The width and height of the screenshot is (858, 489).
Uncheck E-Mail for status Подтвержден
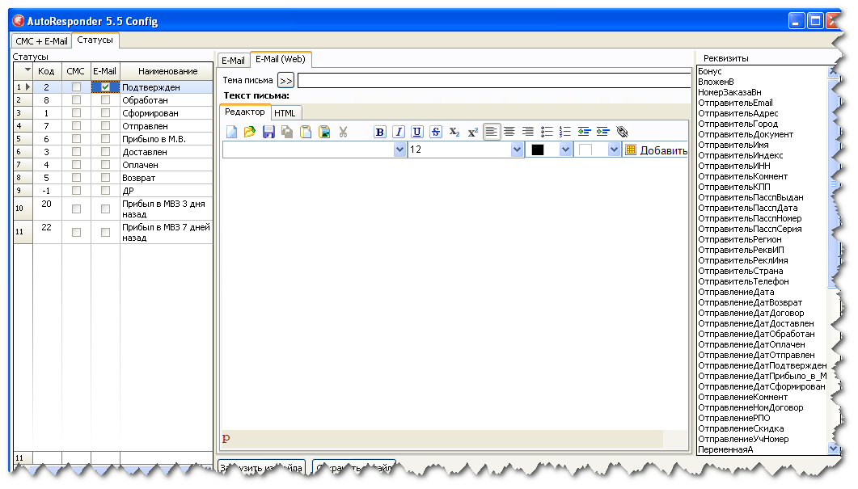(106, 87)
